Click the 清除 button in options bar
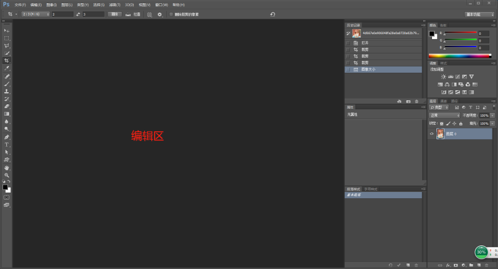 point(115,14)
